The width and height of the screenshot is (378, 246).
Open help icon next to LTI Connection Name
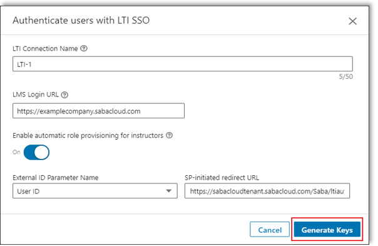pyautogui.click(x=84, y=48)
